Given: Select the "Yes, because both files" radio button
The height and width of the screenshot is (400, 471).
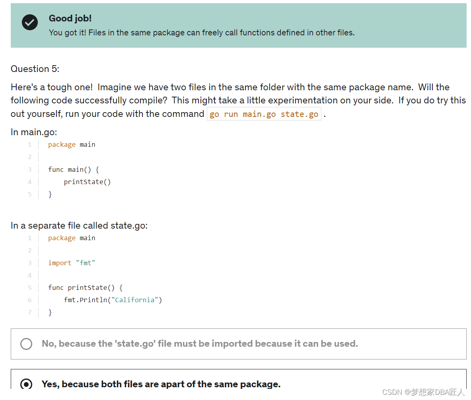Looking at the screenshot, I should [26, 384].
